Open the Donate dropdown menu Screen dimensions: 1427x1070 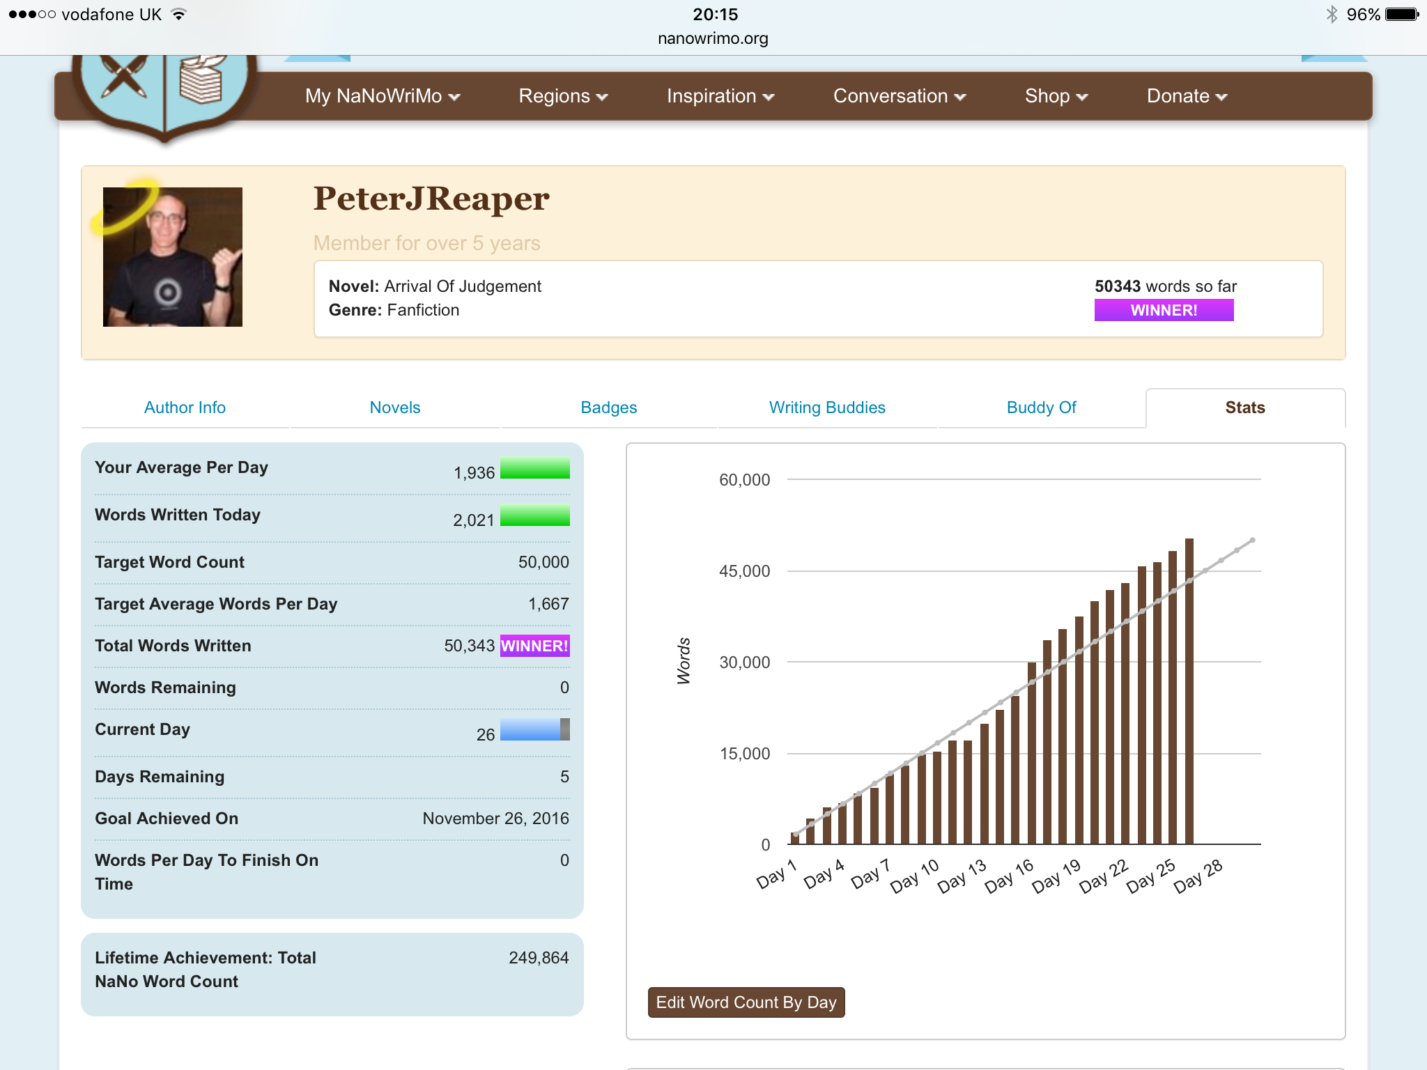tap(1187, 96)
